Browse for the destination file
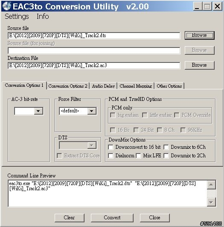This screenshot has height=227, width=224. pos(199,65)
